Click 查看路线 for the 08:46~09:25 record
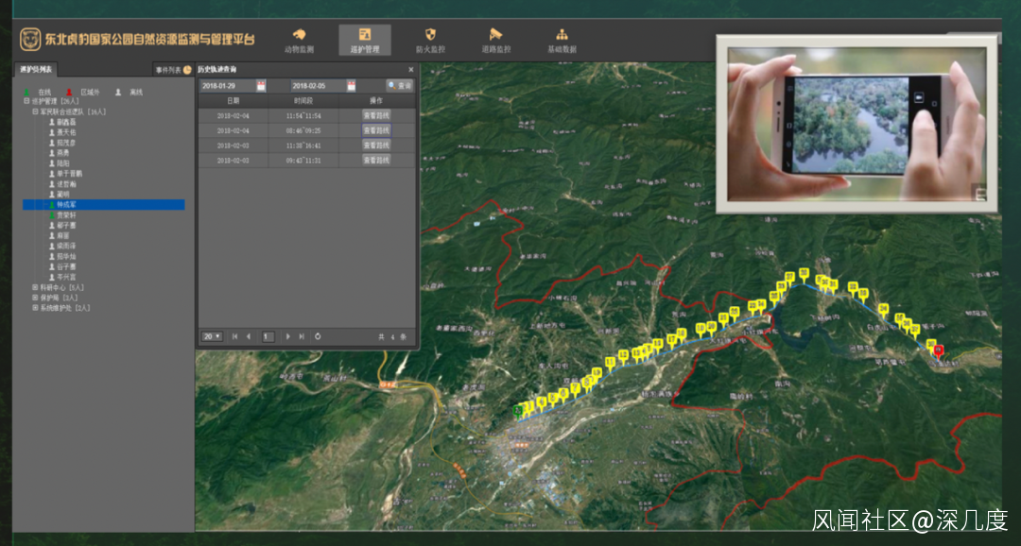This screenshot has height=546, width=1021. pos(375,130)
